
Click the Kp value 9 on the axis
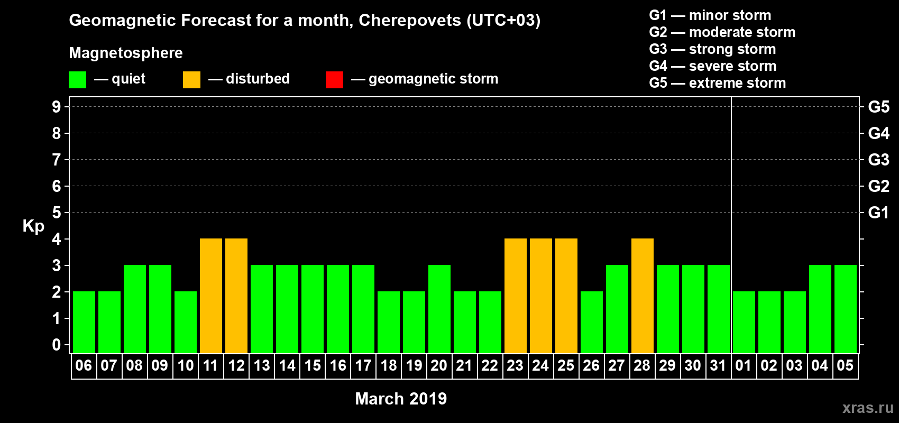57,107
